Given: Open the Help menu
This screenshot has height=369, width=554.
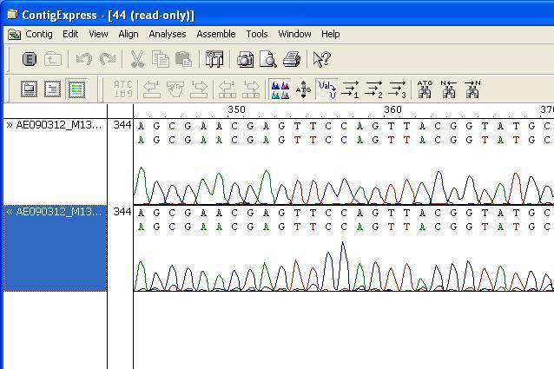Looking at the screenshot, I should [x=330, y=34].
